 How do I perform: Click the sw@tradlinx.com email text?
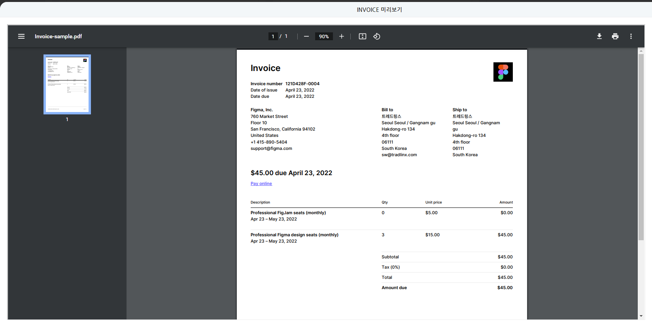(399, 155)
